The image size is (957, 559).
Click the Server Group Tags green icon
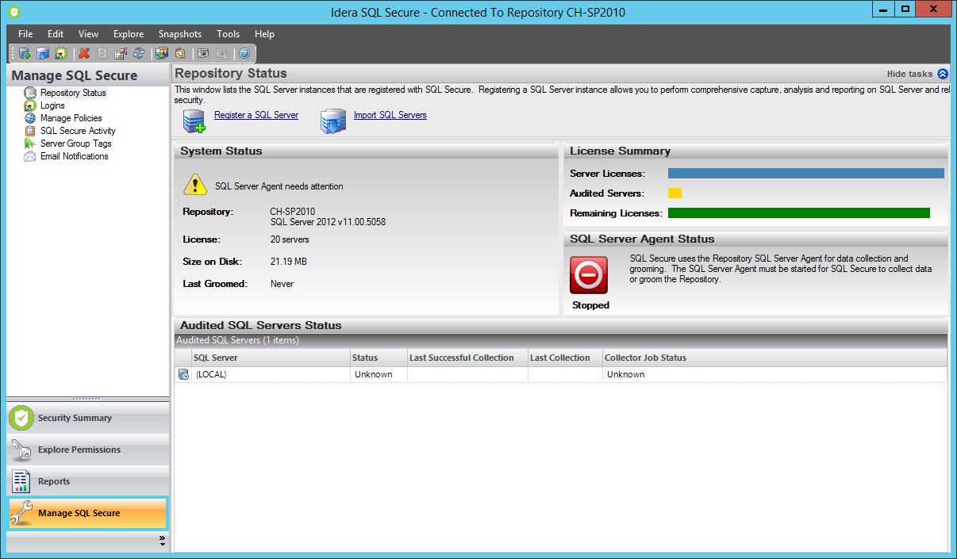pos(30,144)
